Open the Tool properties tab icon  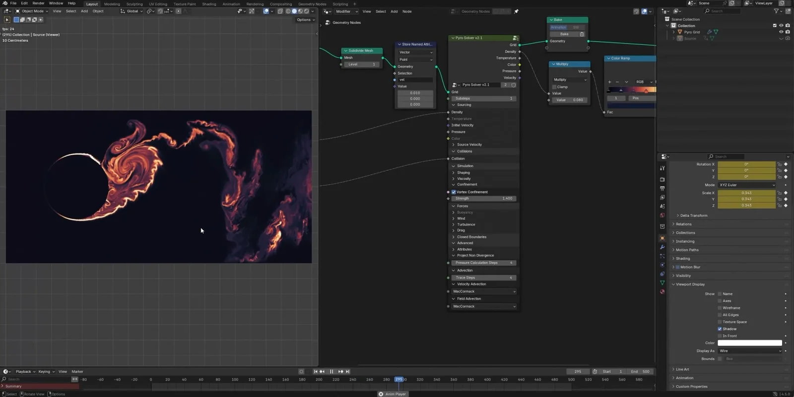[662, 168]
